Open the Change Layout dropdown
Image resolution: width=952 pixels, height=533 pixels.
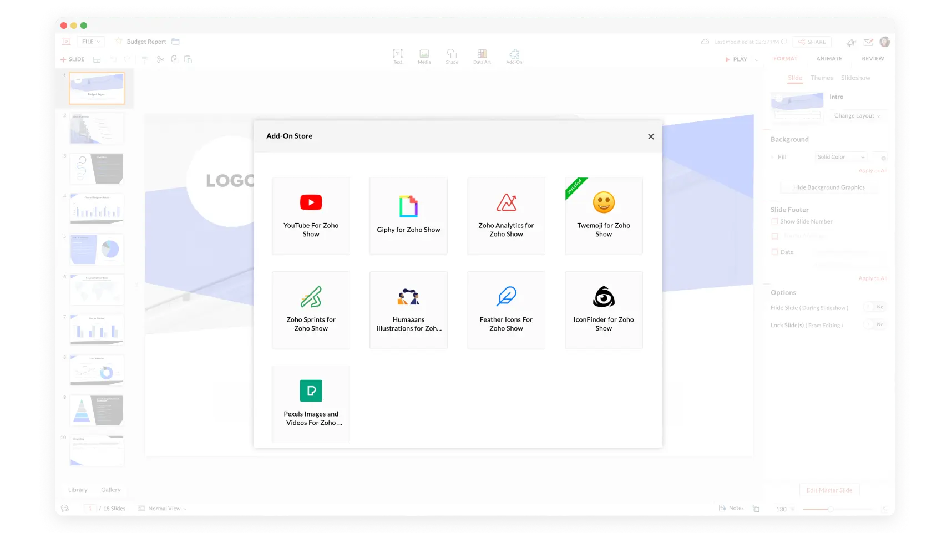click(857, 116)
